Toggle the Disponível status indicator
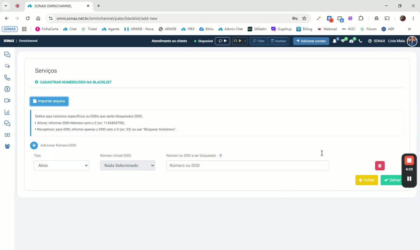This screenshot has width=420, height=250. (204, 41)
